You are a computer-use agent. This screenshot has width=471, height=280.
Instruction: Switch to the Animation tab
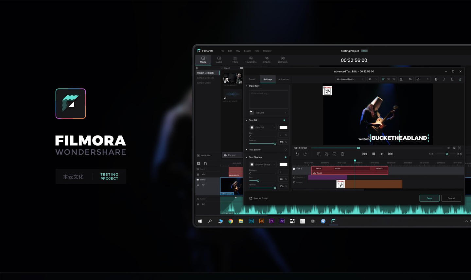[284, 79]
